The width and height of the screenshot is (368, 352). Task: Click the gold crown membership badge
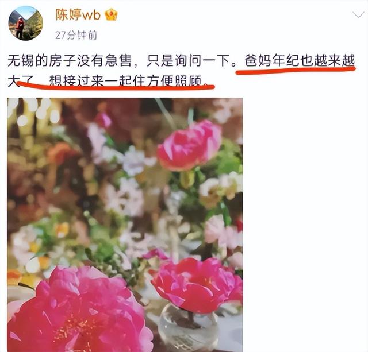pos(111,15)
